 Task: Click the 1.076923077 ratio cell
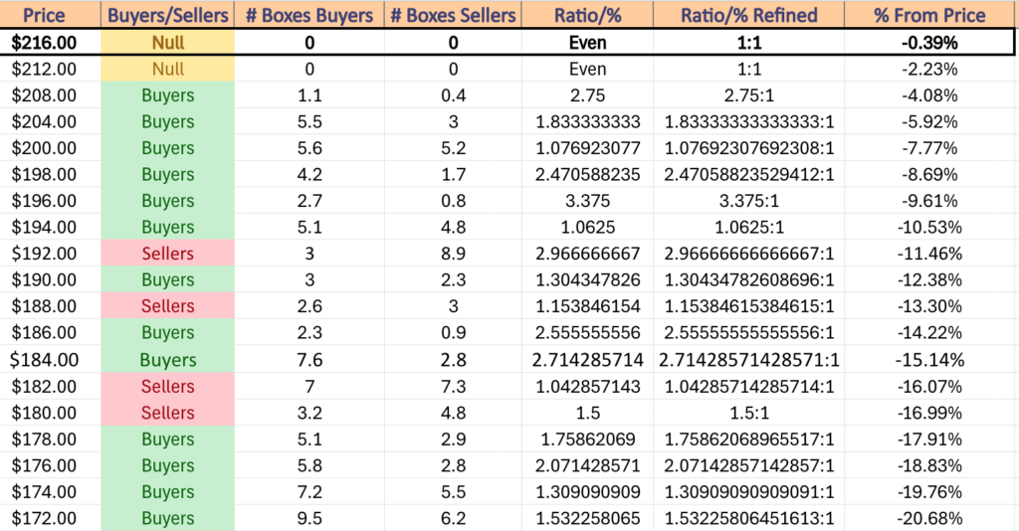pos(587,148)
